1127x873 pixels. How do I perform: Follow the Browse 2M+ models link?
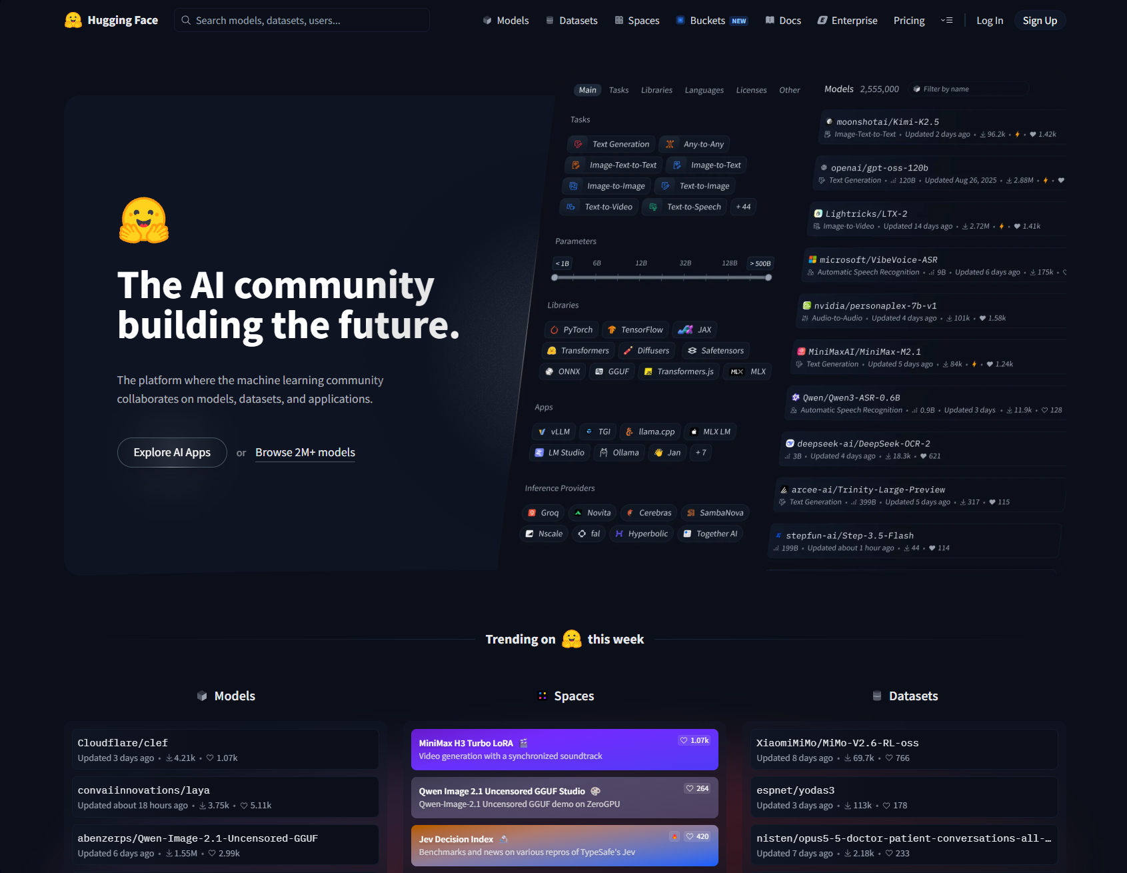[305, 452]
